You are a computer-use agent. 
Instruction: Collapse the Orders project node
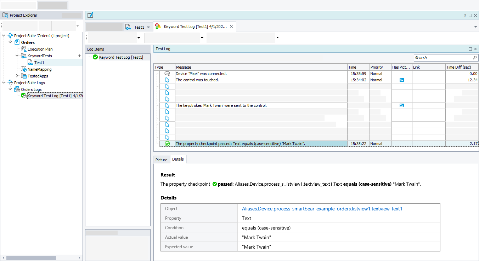[x=10, y=42]
